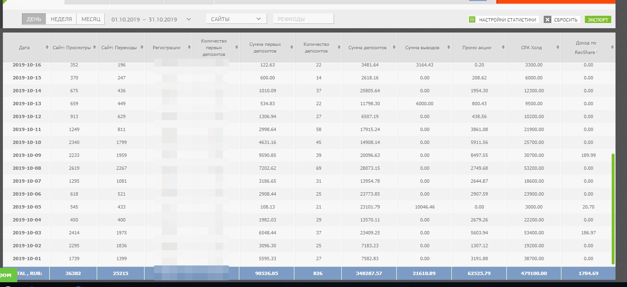Select date cell 2019-10-04
The image size is (627, 287).
pyautogui.click(x=27, y=220)
